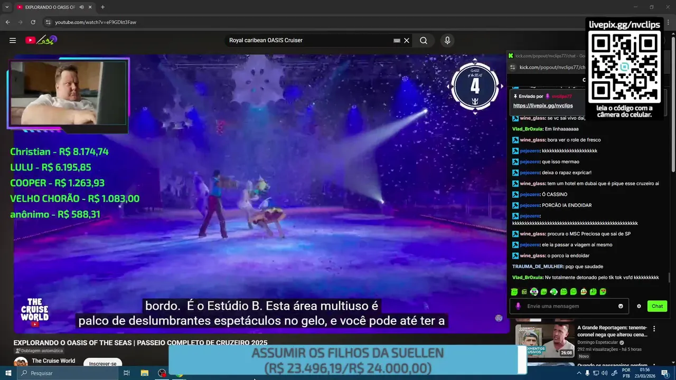676x380 pixels.
Task: Click the YouTube page vertical scrollbar
Action: coord(673,106)
